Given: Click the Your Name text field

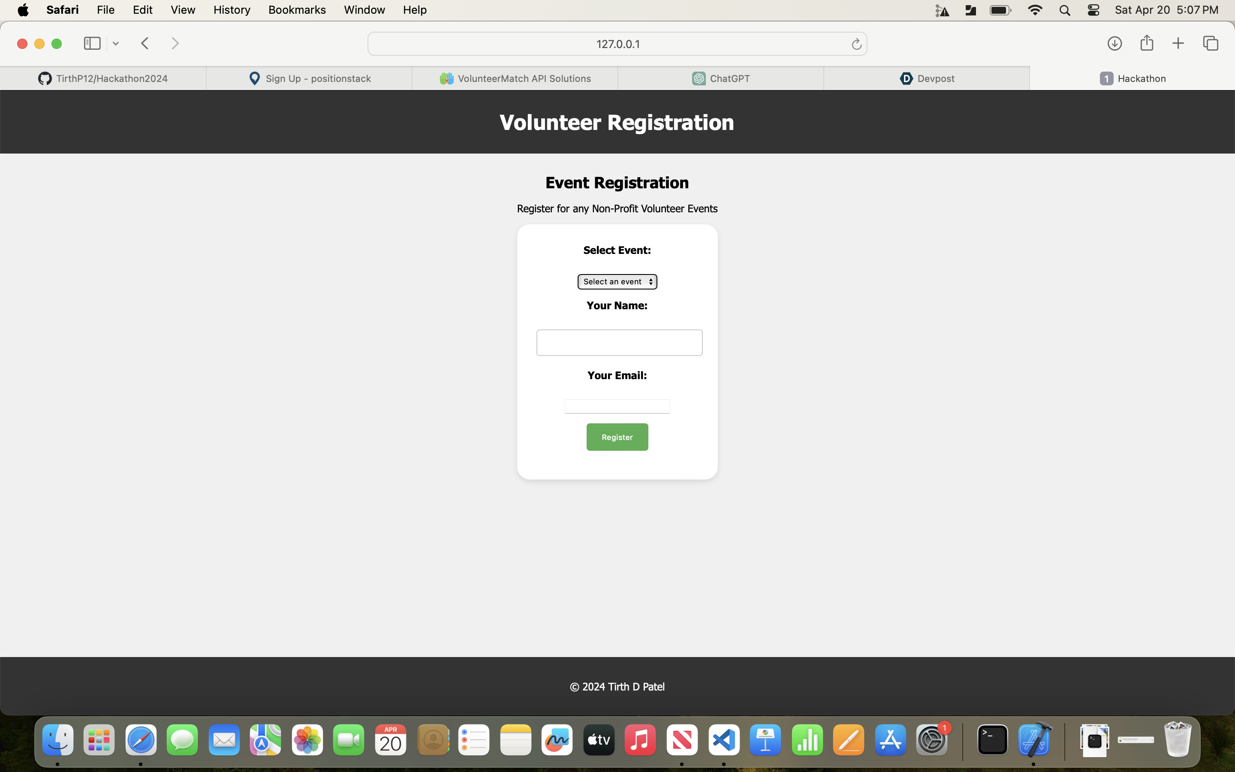Looking at the screenshot, I should pyautogui.click(x=619, y=343).
